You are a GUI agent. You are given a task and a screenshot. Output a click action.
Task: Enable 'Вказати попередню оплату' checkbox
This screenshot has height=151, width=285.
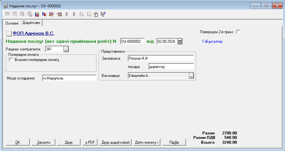(11, 60)
